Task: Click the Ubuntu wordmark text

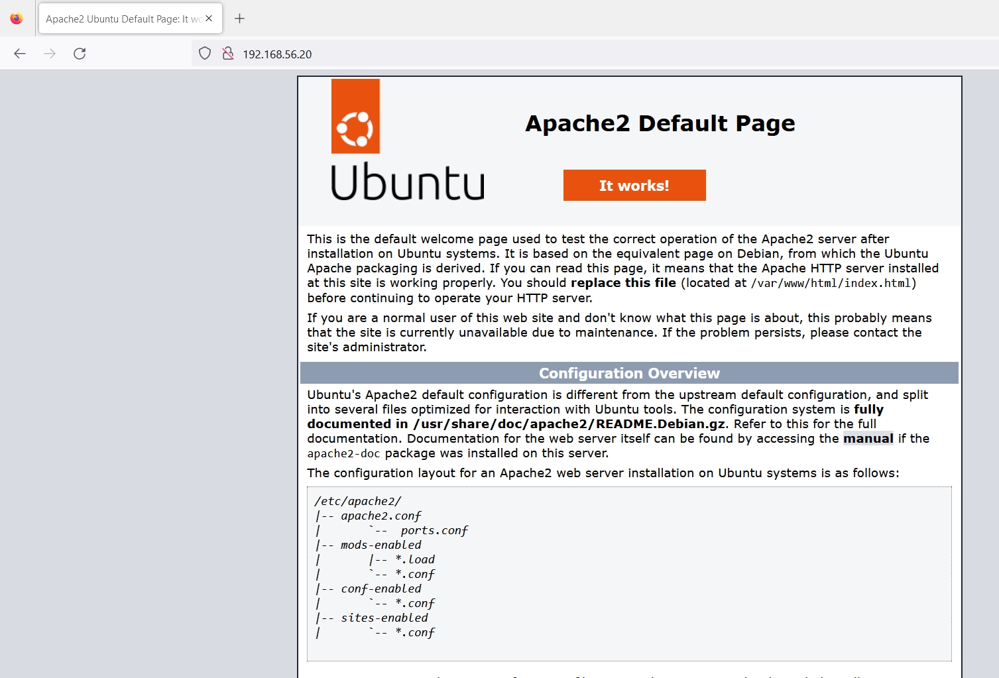Action: pyautogui.click(x=408, y=182)
